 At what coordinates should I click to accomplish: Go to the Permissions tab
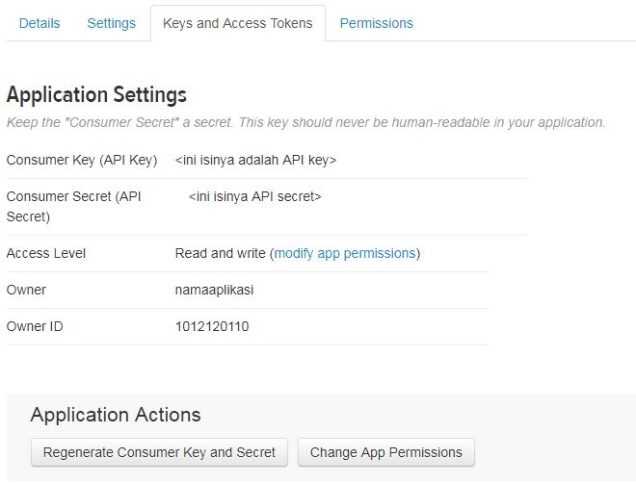click(x=377, y=23)
